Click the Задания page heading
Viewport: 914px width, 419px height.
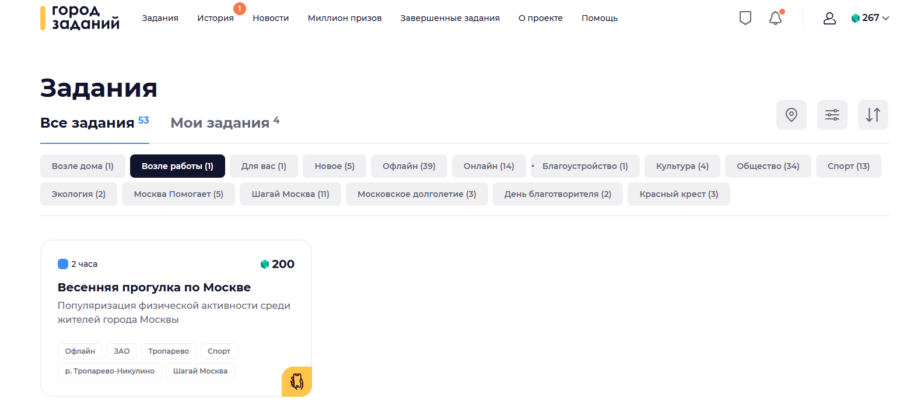(x=99, y=88)
